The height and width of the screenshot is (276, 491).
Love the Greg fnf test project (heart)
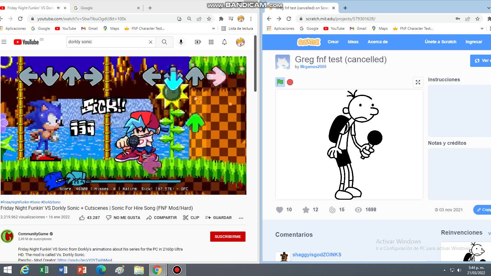[x=279, y=210]
